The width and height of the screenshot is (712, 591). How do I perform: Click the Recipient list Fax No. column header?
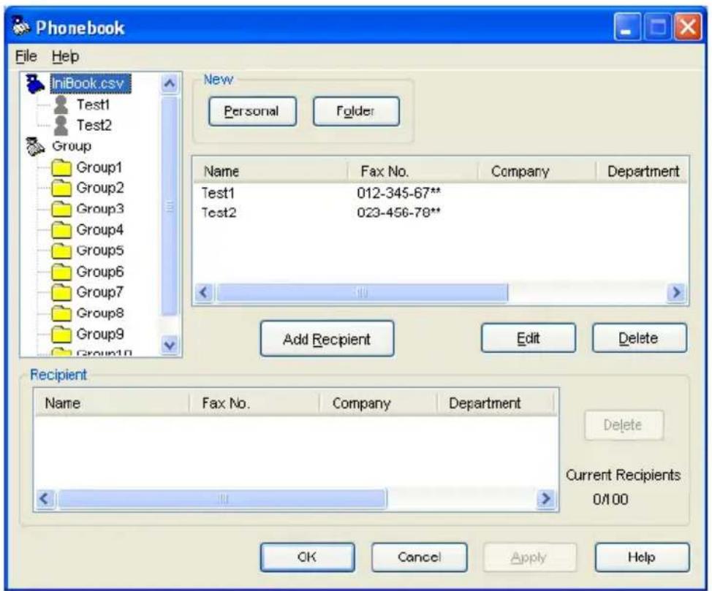coord(254,403)
